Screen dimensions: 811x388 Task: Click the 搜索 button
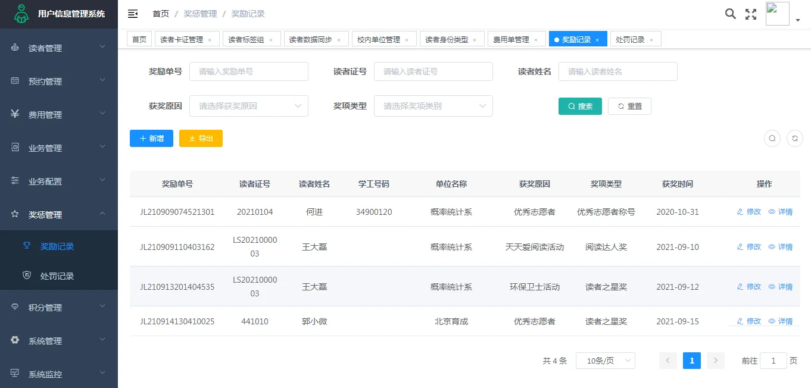point(580,106)
